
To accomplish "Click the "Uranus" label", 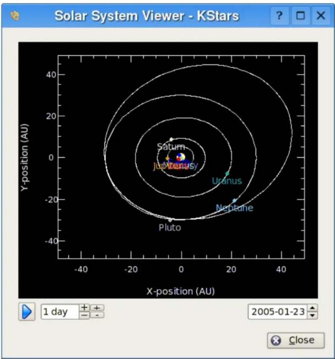I will (x=227, y=181).
